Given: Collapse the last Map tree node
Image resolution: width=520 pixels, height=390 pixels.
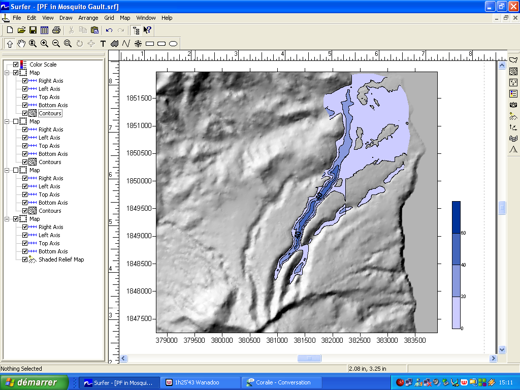Looking at the screenshot, I should (7, 219).
